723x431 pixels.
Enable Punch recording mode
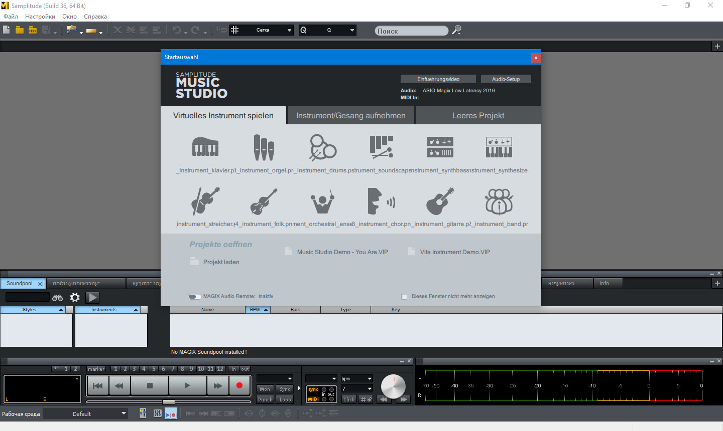pos(265,399)
